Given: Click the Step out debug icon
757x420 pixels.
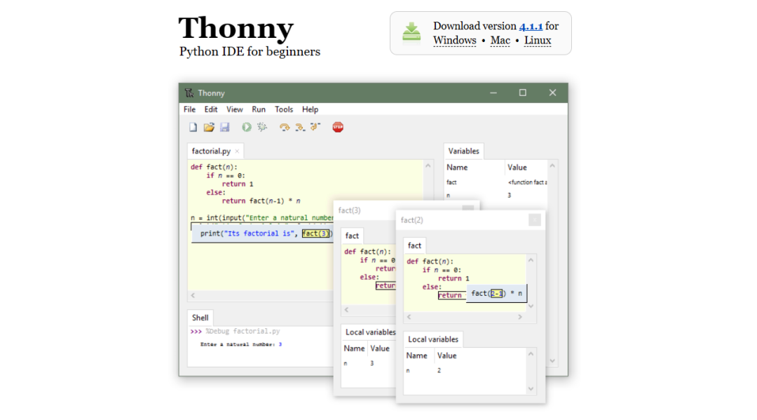Looking at the screenshot, I should [315, 127].
